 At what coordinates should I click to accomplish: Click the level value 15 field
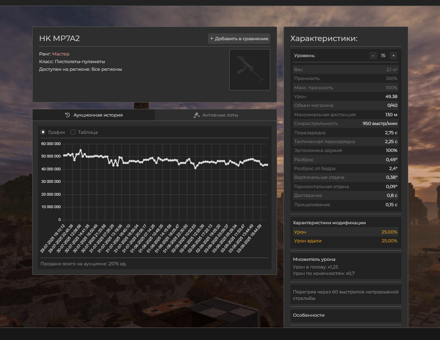click(383, 55)
